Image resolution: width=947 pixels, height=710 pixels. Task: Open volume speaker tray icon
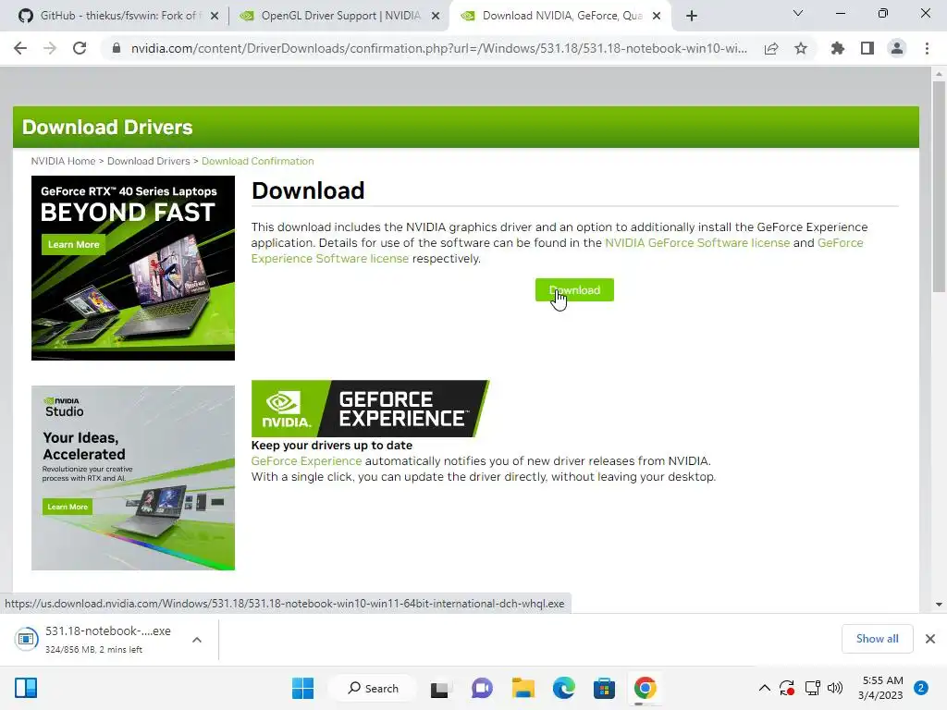835,688
